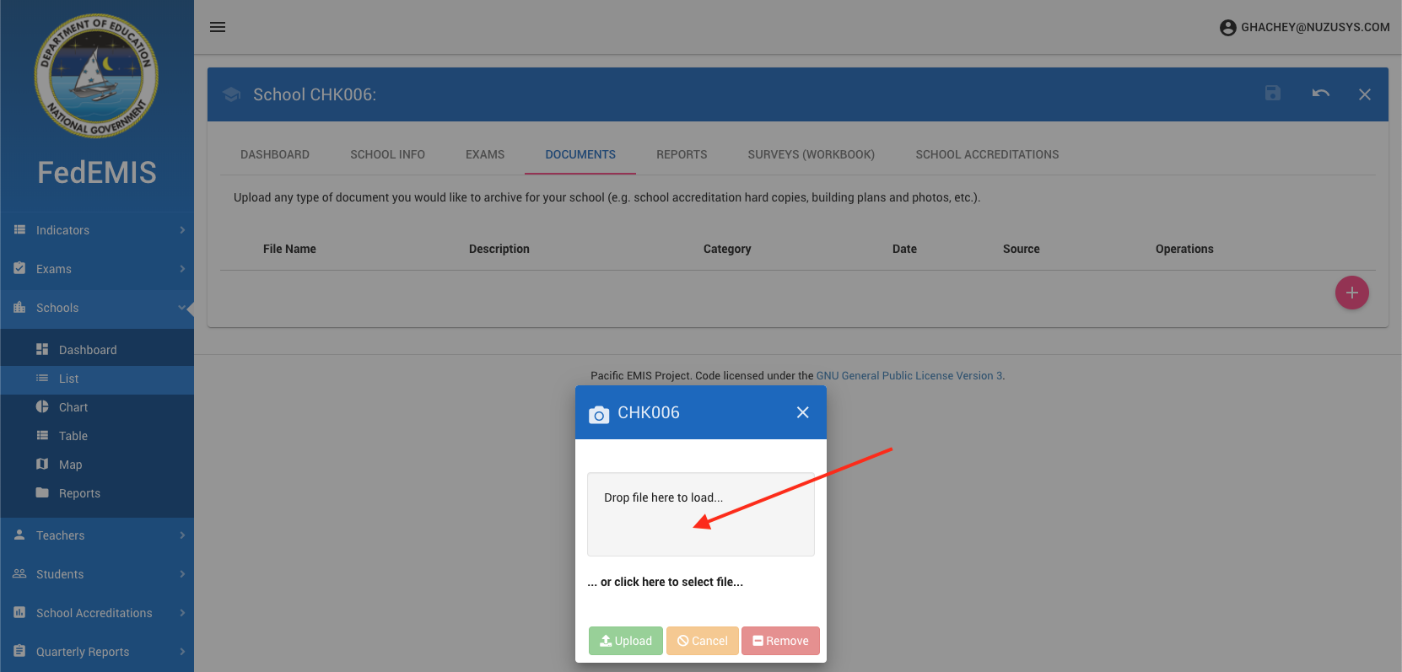Screen dimensions: 1402x672
Task: Switch to the School Info tab
Action: pyautogui.click(x=387, y=154)
